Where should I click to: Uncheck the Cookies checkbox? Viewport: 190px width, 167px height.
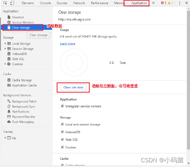coord(62,147)
